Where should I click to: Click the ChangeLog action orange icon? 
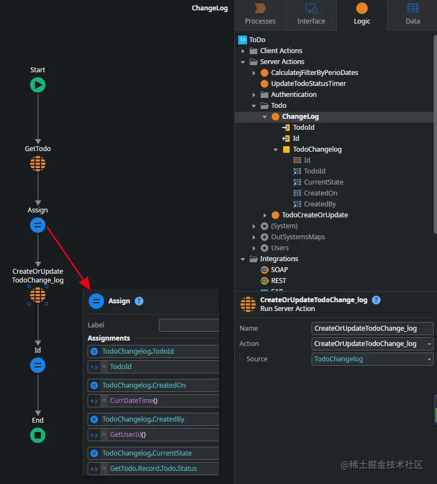275,117
